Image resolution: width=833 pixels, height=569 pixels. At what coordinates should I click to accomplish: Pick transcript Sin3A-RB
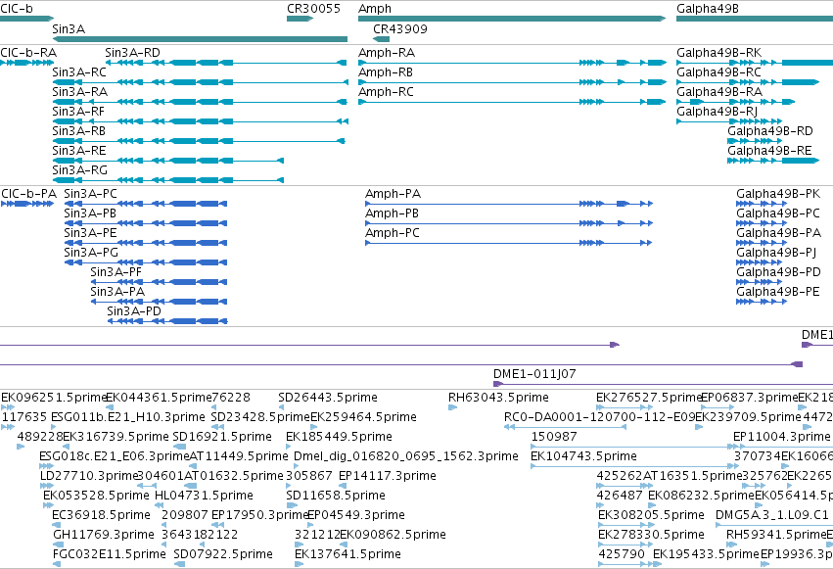point(199,141)
